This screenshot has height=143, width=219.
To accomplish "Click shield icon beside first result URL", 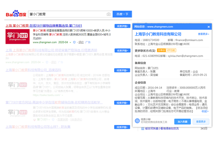I will click(x=74, y=42).
